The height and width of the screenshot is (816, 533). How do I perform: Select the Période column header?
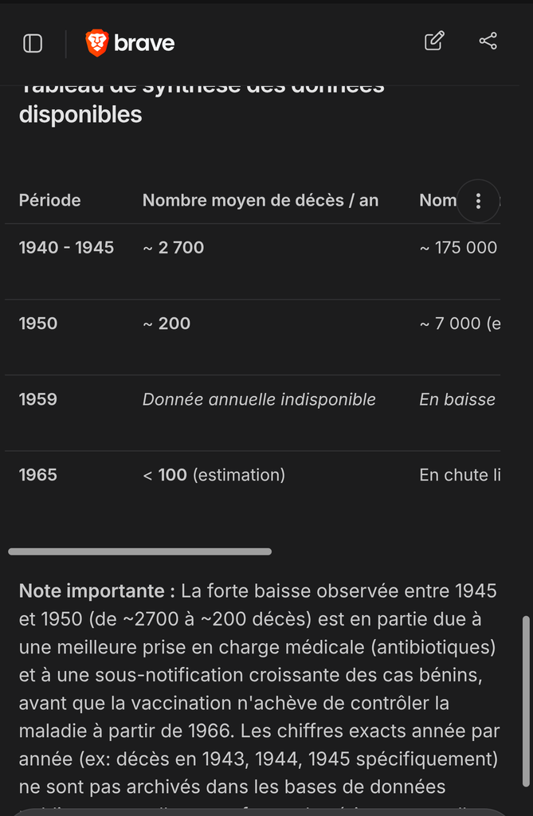pos(50,200)
